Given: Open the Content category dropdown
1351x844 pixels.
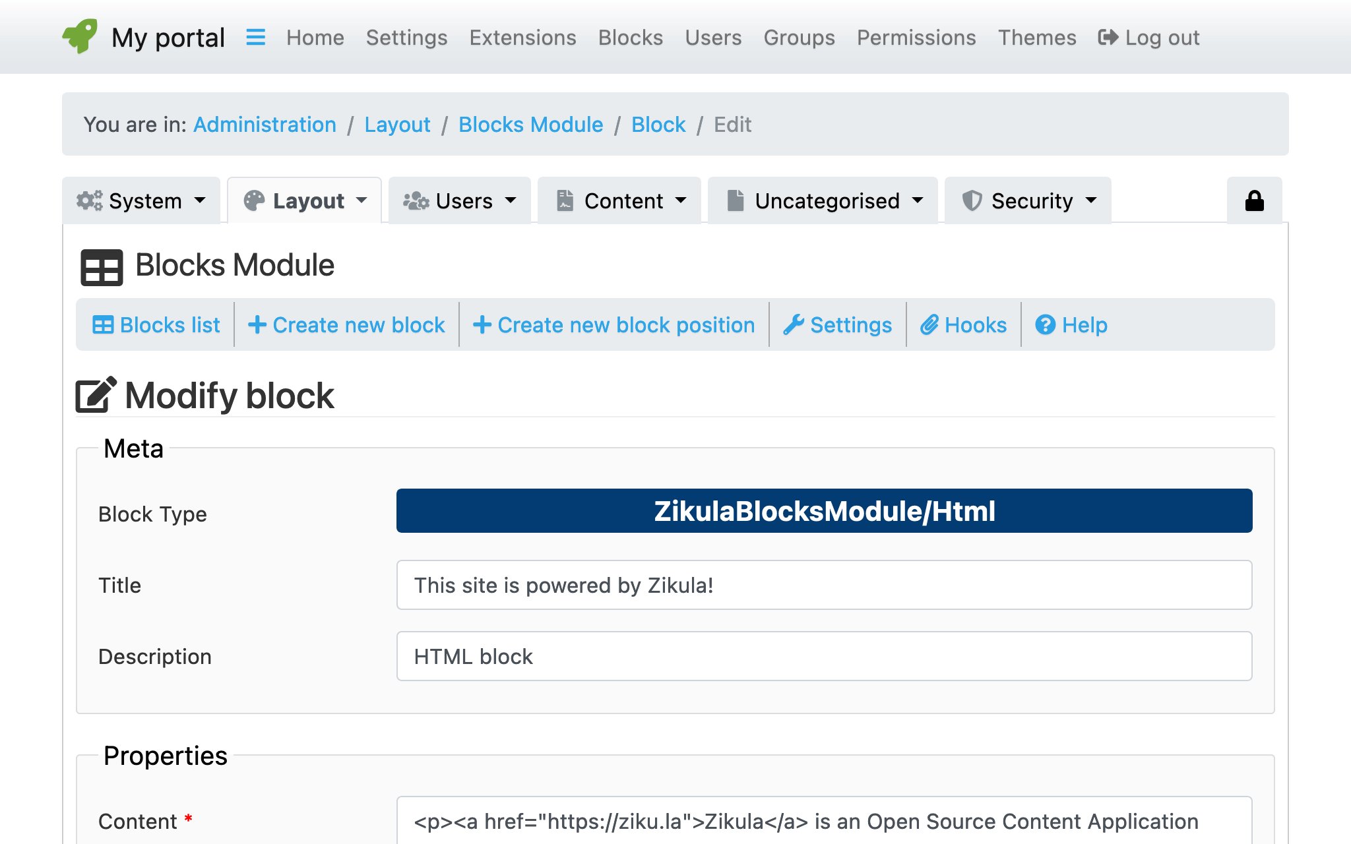Looking at the screenshot, I should tap(619, 200).
